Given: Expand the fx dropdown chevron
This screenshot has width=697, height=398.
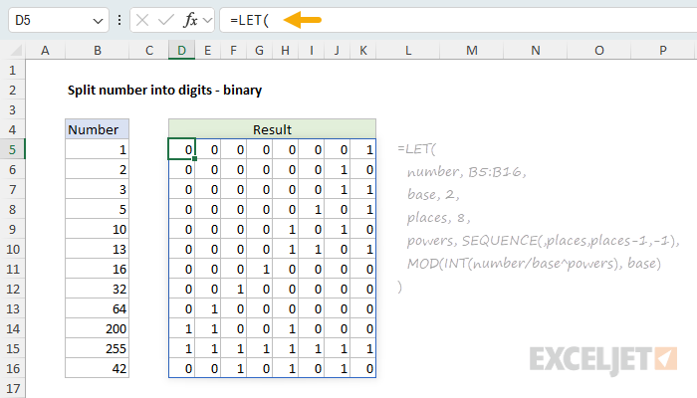Looking at the screenshot, I should click(x=207, y=21).
